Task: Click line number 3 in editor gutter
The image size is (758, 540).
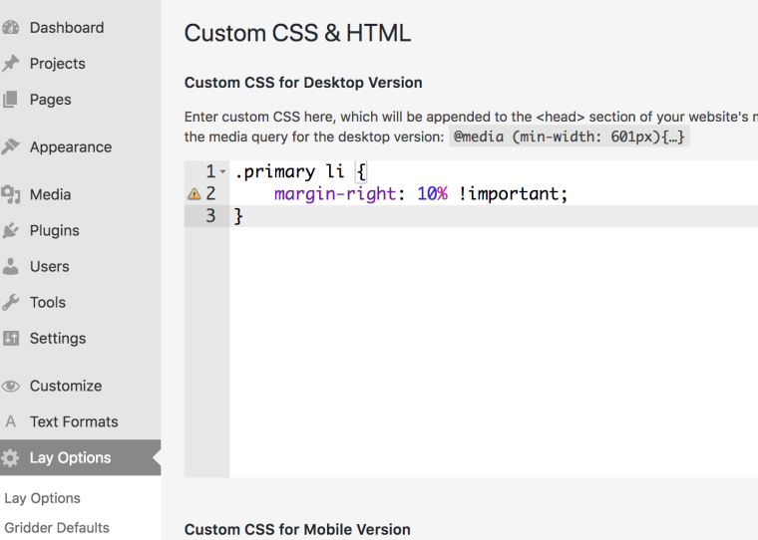Action: point(210,215)
